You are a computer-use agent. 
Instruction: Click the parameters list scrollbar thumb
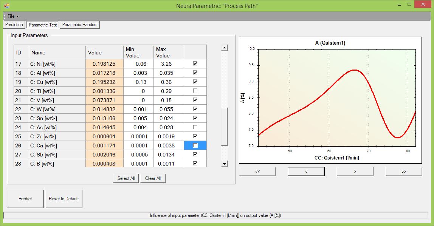click(x=224, y=127)
